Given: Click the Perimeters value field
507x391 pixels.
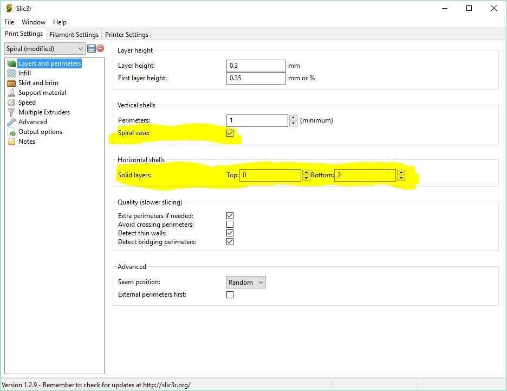Looking at the screenshot, I should (x=257, y=120).
